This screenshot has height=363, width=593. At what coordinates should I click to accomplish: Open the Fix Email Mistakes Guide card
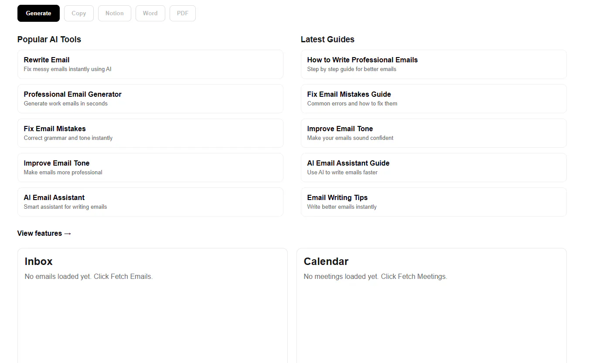pyautogui.click(x=434, y=98)
